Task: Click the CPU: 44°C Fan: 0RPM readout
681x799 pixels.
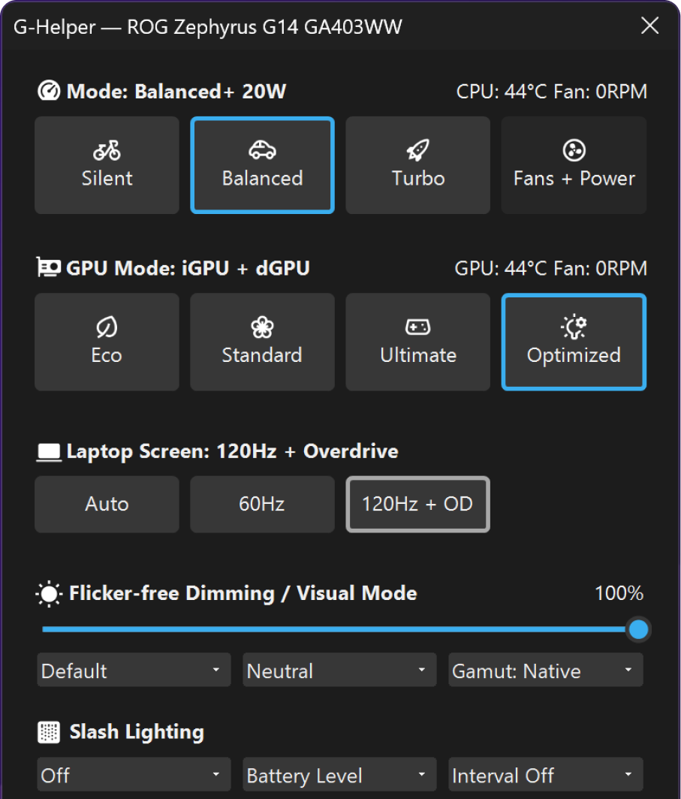Action: pos(552,92)
